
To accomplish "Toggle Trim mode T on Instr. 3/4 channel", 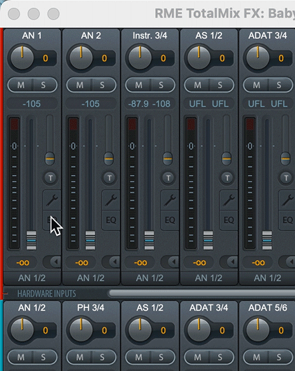I will [x=168, y=178].
